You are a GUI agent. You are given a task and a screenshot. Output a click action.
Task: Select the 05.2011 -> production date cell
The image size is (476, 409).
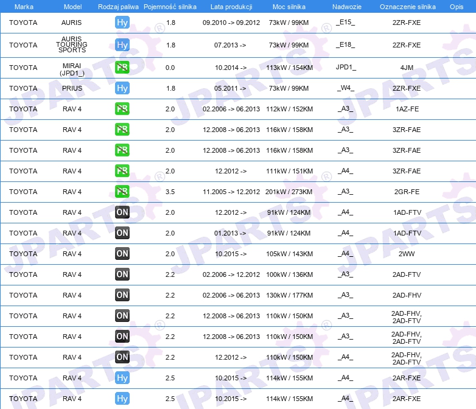pos(230,88)
